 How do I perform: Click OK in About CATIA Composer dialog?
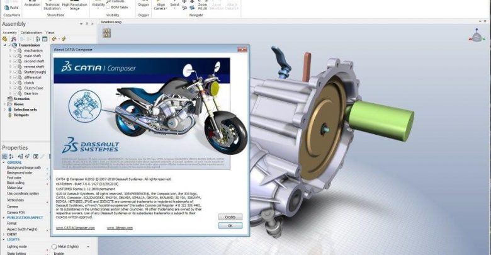click(x=230, y=225)
